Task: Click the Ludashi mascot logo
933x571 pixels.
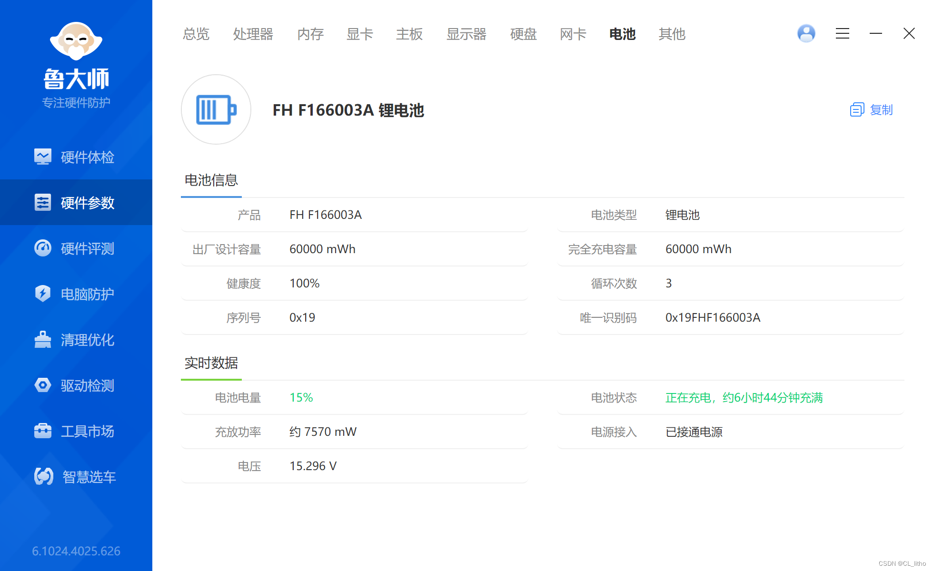Action: (x=76, y=41)
